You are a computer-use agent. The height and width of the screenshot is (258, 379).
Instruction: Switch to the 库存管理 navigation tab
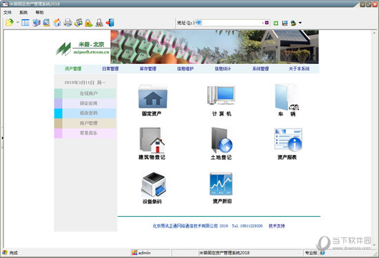pos(148,69)
